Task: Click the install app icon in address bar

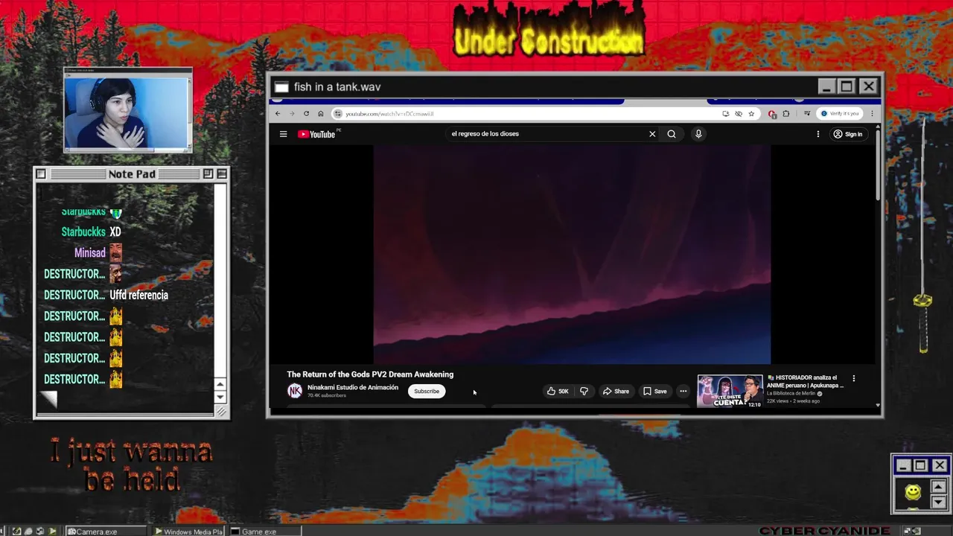Action: point(725,114)
